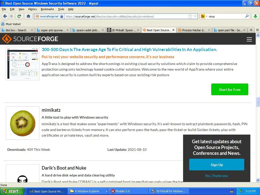Switch to the 'super anti spywar...' tab
This screenshot has width=260, height=195.
(53, 30)
